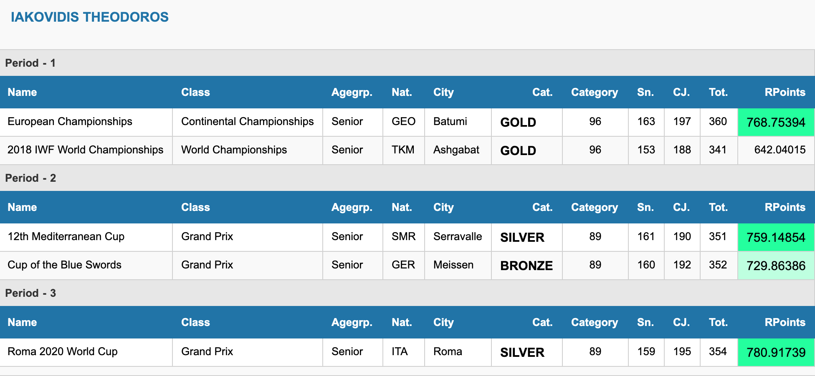Click the light green 729.86386 RPoints cell
The width and height of the screenshot is (815, 376).
pos(776,266)
